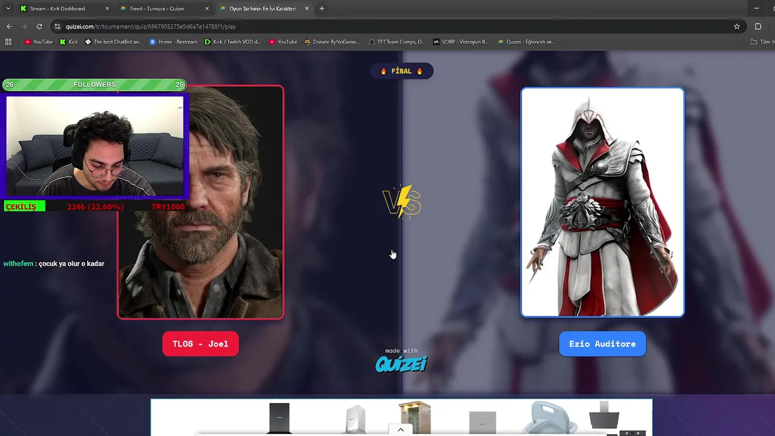Screen dimensions: 775x436
Task: Click the gray square product ad
Action: point(483,422)
